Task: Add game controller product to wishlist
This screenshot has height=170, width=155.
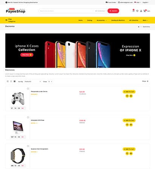Action: [127, 96]
